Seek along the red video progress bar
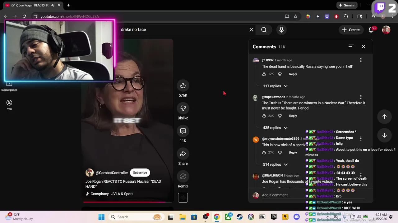This screenshot has width=398, height=223. click(127, 202)
